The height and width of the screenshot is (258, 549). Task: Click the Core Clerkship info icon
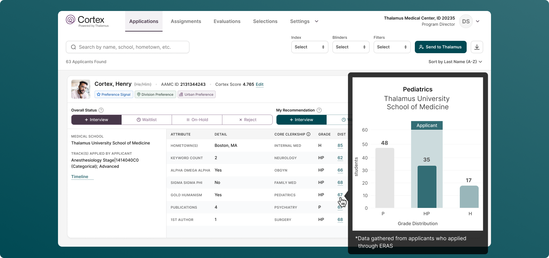pos(308,134)
